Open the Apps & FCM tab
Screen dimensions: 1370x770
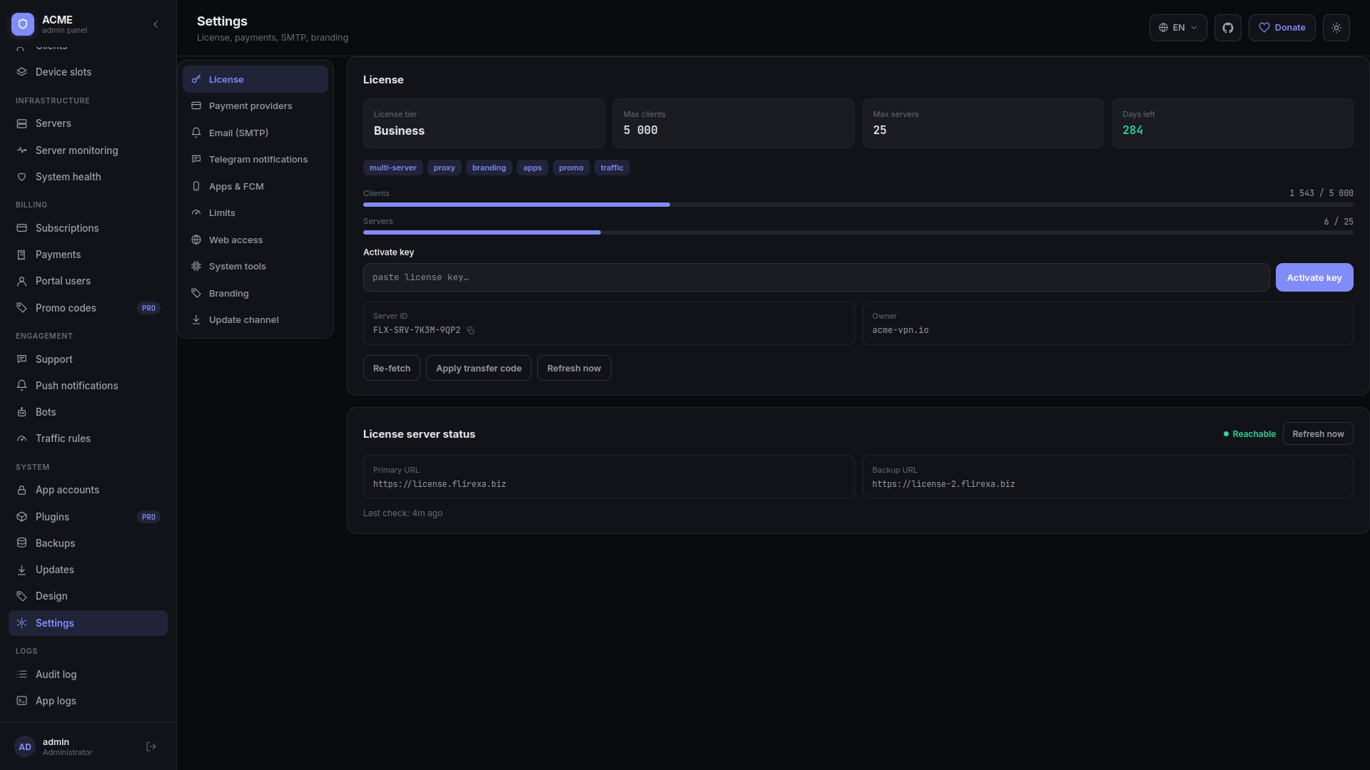(255, 186)
